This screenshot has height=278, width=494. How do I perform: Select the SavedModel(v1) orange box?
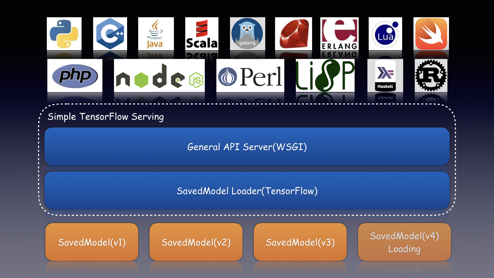pos(92,242)
